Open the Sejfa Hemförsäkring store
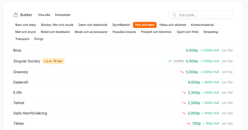Screen dimensions: 248x130 (123, 113)
